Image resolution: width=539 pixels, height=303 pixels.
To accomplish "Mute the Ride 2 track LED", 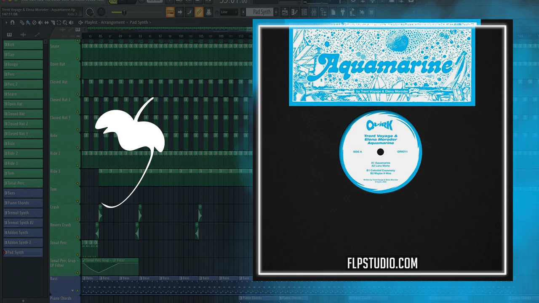I will point(77,166).
